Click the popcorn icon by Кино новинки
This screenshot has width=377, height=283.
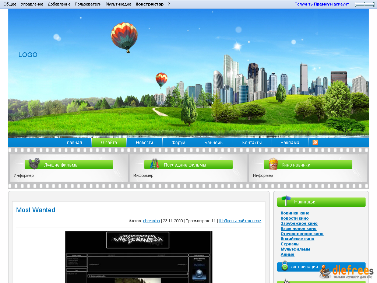tap(273, 164)
